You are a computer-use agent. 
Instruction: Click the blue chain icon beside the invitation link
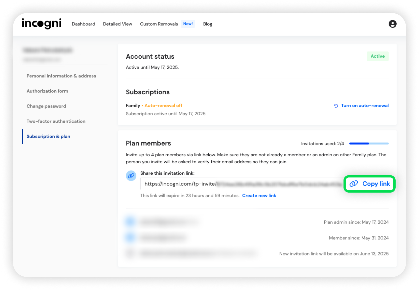(x=131, y=176)
